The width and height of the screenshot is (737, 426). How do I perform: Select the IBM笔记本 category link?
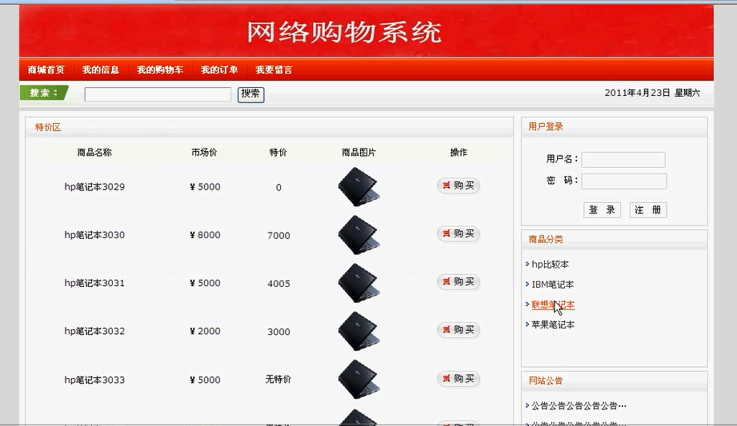point(553,285)
